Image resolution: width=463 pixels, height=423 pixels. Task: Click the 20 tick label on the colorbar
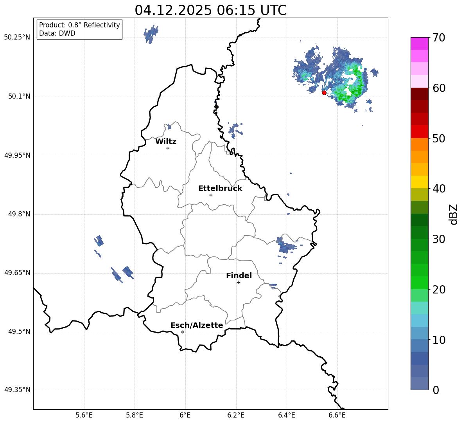pos(439,290)
